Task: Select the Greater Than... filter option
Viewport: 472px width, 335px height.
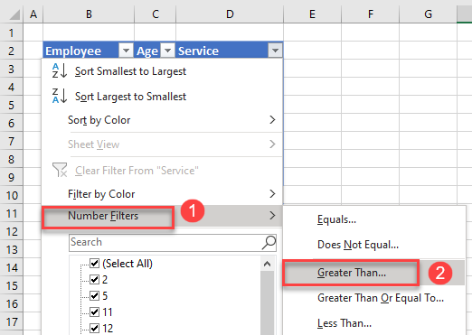Action: 373,273
